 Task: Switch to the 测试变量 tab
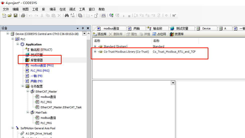182,28
